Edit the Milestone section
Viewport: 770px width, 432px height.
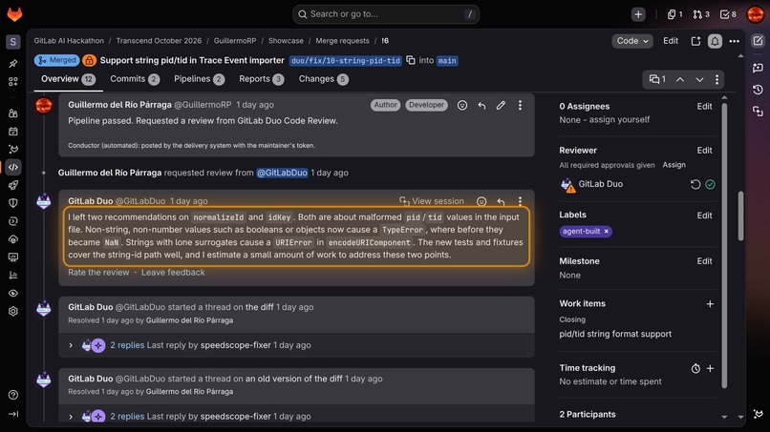(x=704, y=261)
